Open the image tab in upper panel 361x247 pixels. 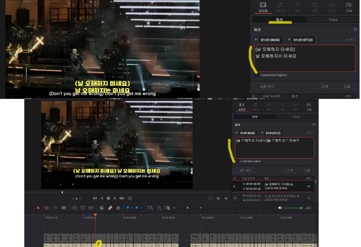coord(332,7)
